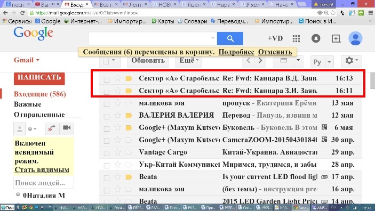Open the notifications bell

pyautogui.click(x=316, y=38)
